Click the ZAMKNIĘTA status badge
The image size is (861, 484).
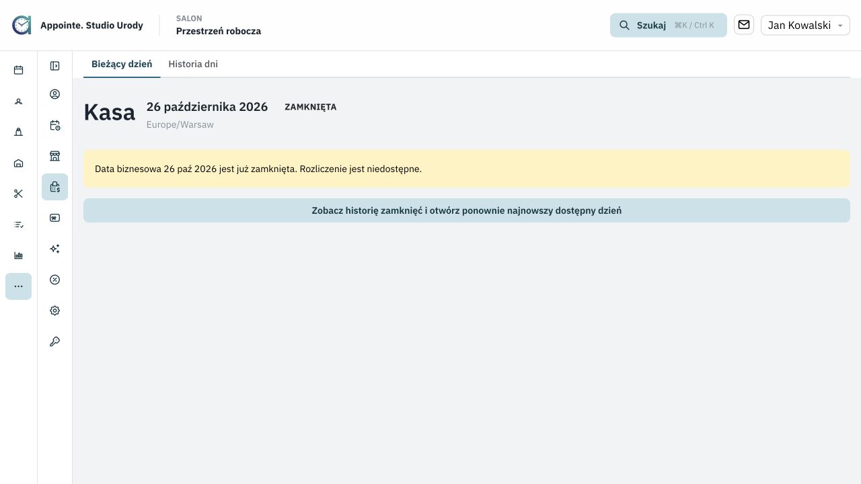(x=311, y=107)
